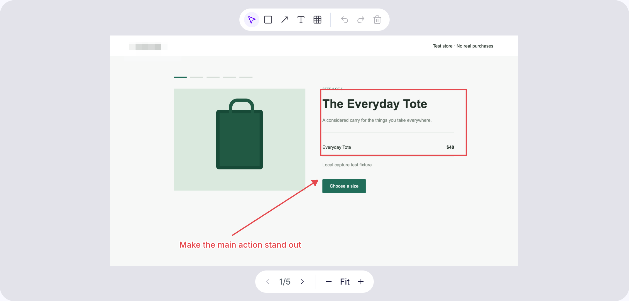Click the Everyday Tote line item label
This screenshot has height=301, width=629.
tap(337, 147)
